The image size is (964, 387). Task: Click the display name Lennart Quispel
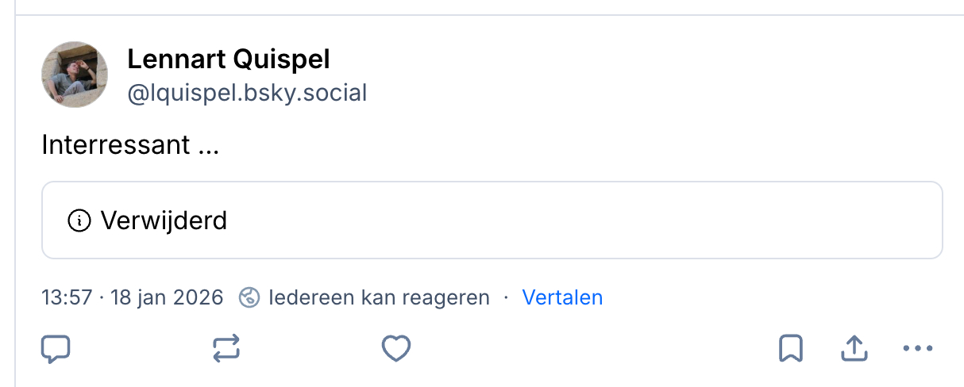click(228, 59)
